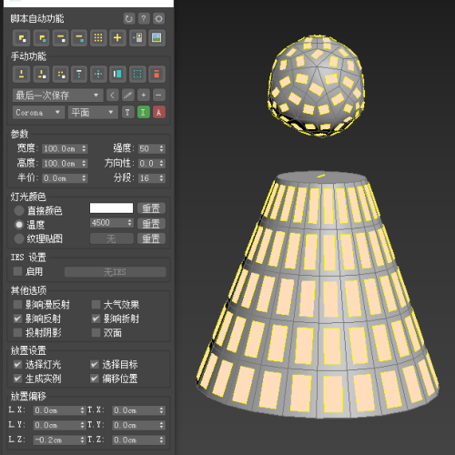The image size is (455, 455).
Task: Click the 重置 button beside 温度
Action: click(x=151, y=224)
